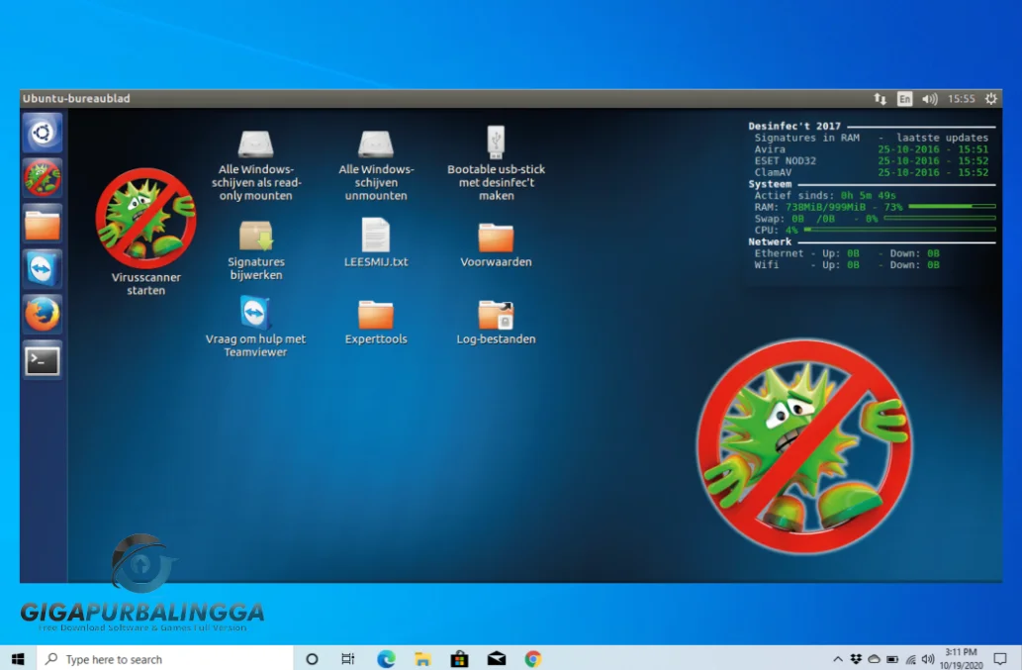This screenshot has height=670, width=1022.
Task: Select Alle Windows-schijven als read-only mounten
Action: point(255,165)
